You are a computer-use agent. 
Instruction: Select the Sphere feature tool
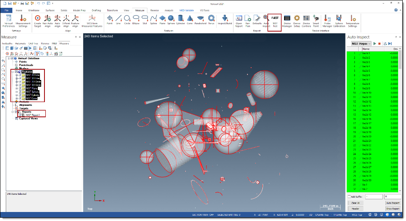171,20
